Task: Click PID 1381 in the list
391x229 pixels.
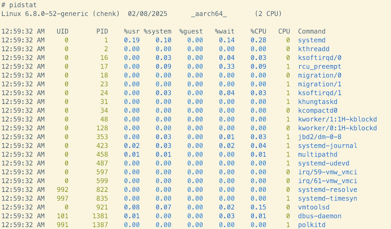Action: [100, 216]
